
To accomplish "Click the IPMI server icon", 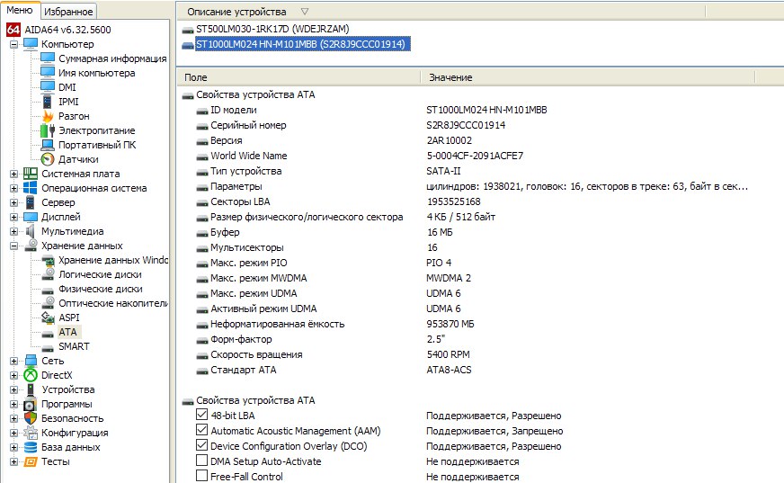I will 47,102.
